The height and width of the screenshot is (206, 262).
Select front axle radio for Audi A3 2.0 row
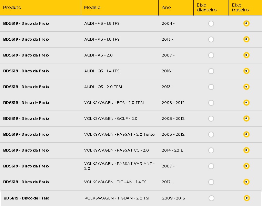point(211,55)
